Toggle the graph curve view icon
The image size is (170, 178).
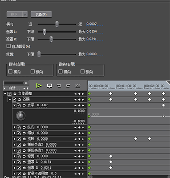78,86
